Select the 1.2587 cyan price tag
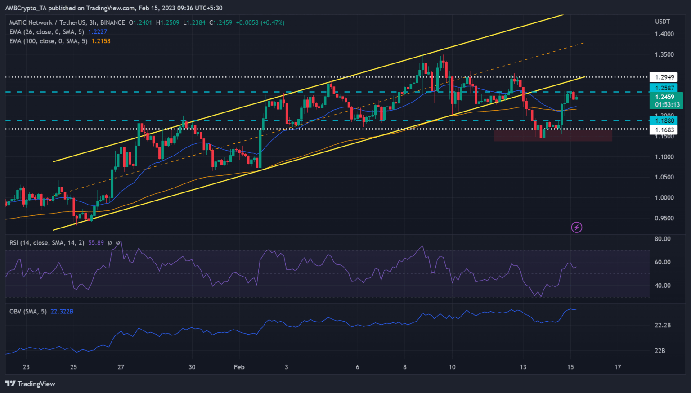Image resolution: width=691 pixels, height=393 pixels. tap(664, 88)
